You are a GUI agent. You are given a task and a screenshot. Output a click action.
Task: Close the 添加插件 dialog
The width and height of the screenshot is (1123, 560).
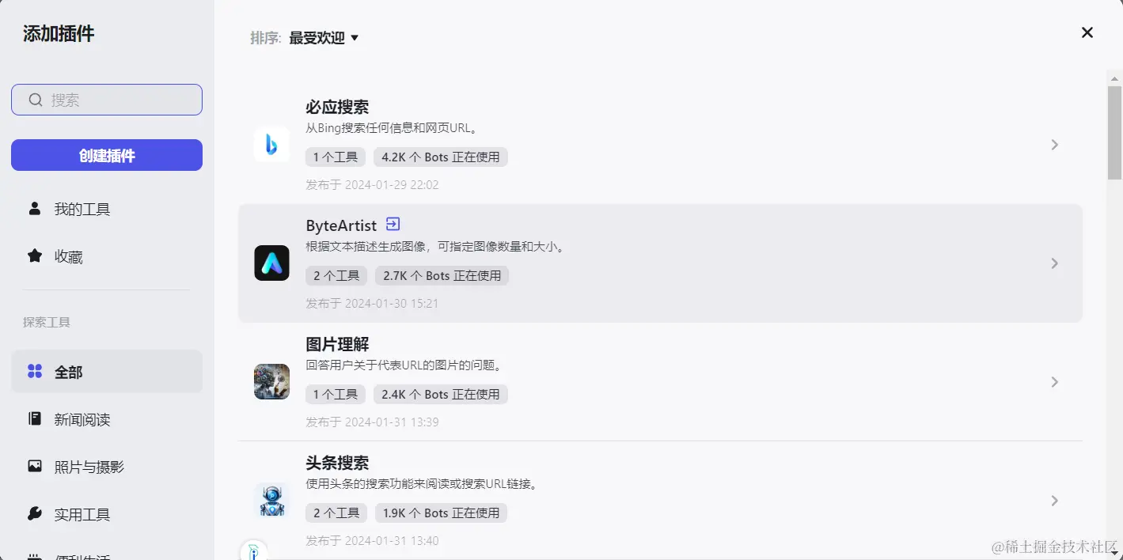point(1087,32)
